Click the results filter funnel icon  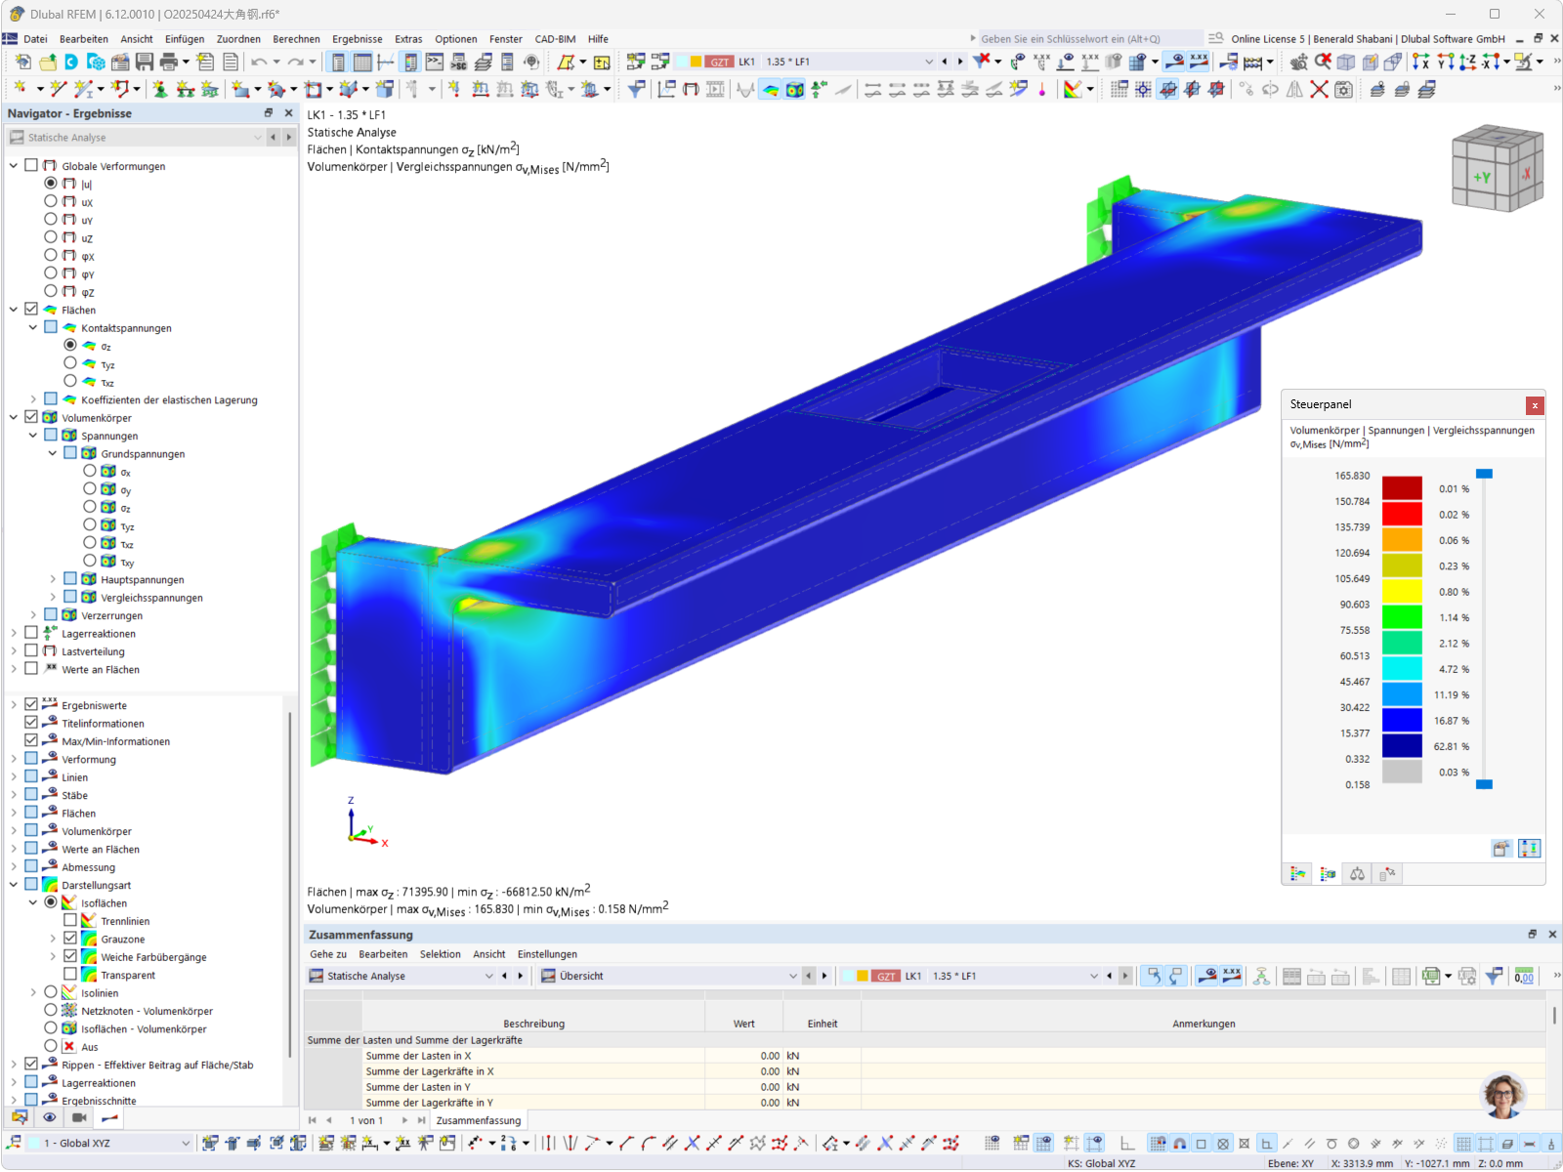[637, 90]
